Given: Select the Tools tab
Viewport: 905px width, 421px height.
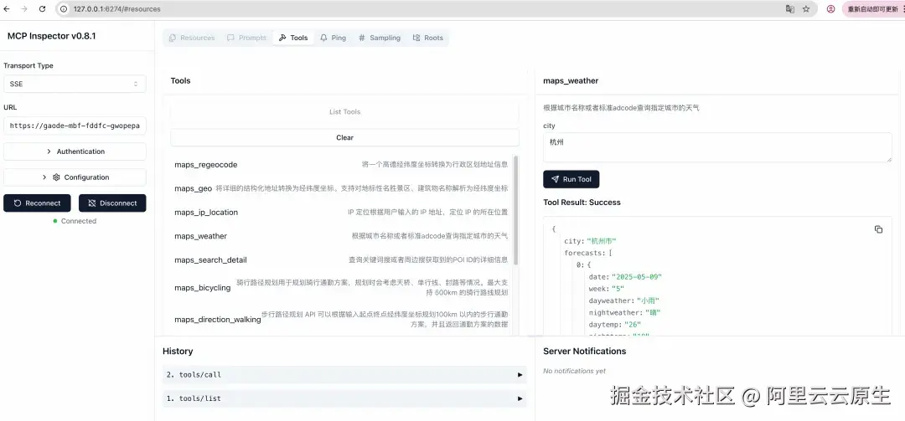Looking at the screenshot, I should [293, 38].
